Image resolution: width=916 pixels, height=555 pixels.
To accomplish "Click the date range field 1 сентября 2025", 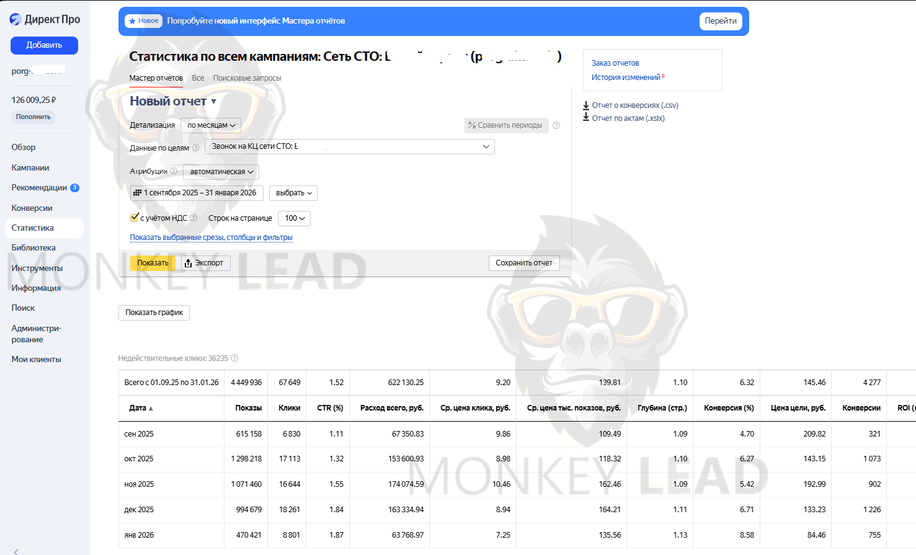I will click(x=197, y=193).
